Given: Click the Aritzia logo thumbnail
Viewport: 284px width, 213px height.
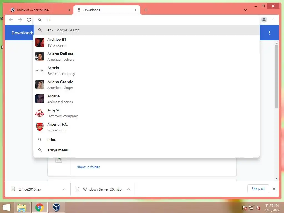Looking at the screenshot, I should coord(40,70).
